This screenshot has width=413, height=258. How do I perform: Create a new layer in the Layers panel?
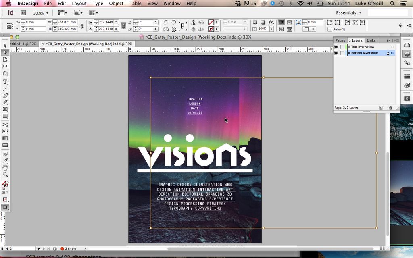[381, 107]
